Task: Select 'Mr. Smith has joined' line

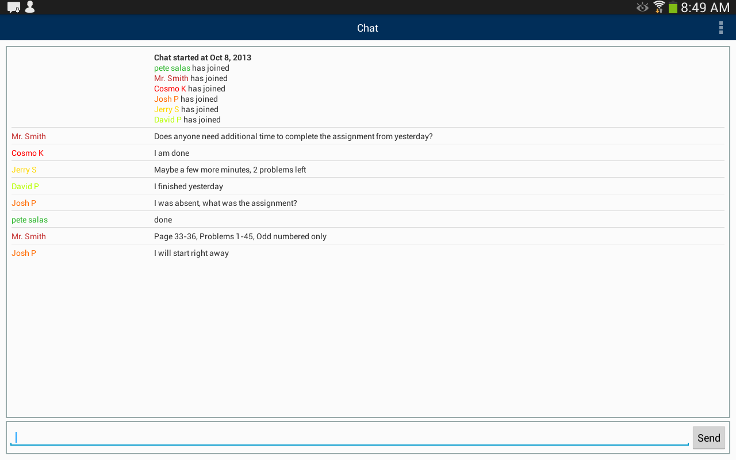Action: (x=191, y=78)
